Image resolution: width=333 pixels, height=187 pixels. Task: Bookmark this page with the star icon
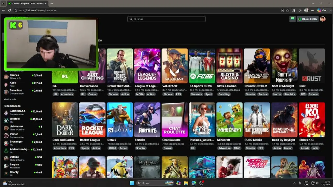pos(287,10)
